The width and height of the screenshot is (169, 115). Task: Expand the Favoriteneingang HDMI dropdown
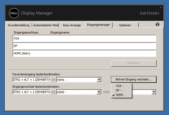(99, 80)
